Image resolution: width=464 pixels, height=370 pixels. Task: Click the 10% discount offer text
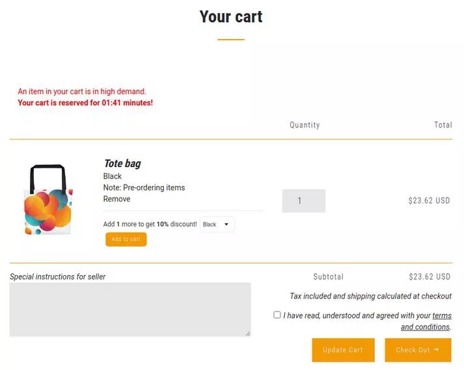click(x=150, y=224)
